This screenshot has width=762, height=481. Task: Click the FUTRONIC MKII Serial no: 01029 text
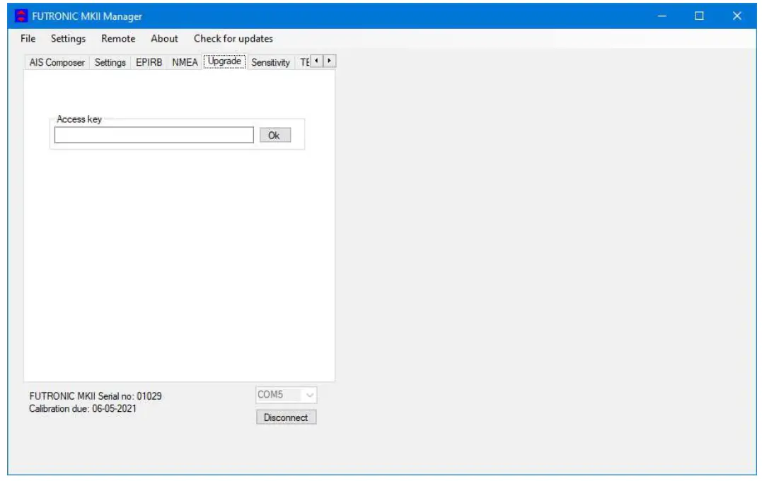click(x=96, y=396)
